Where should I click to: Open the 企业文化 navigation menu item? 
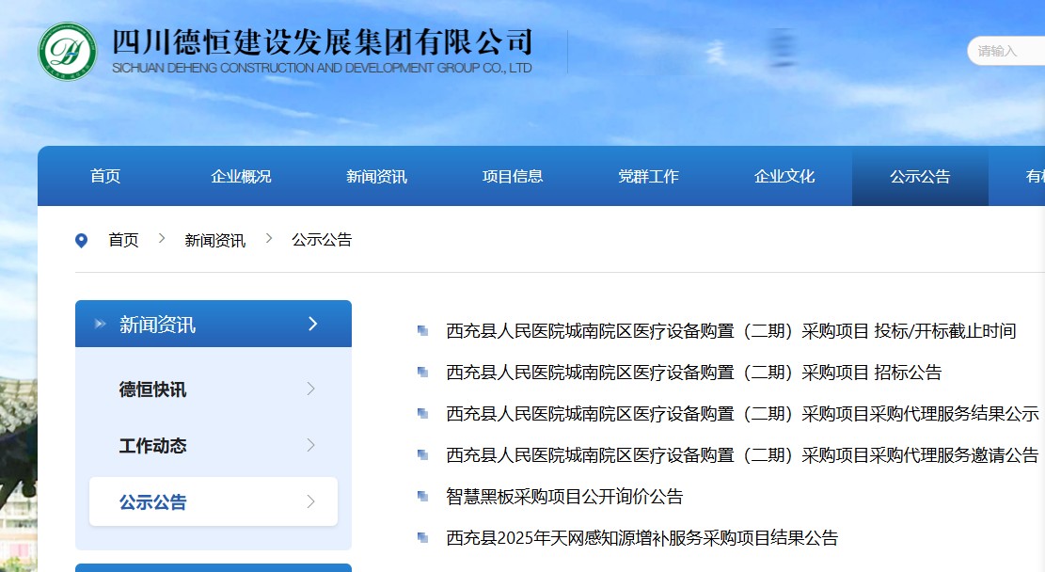click(784, 176)
